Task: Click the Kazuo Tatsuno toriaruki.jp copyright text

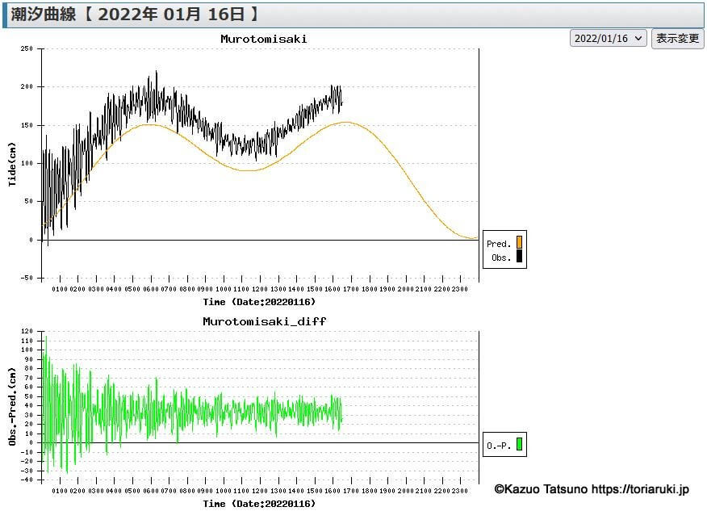Action: point(592,489)
